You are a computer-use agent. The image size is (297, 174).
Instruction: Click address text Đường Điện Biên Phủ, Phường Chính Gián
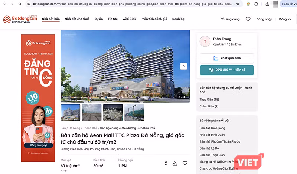[102, 149]
